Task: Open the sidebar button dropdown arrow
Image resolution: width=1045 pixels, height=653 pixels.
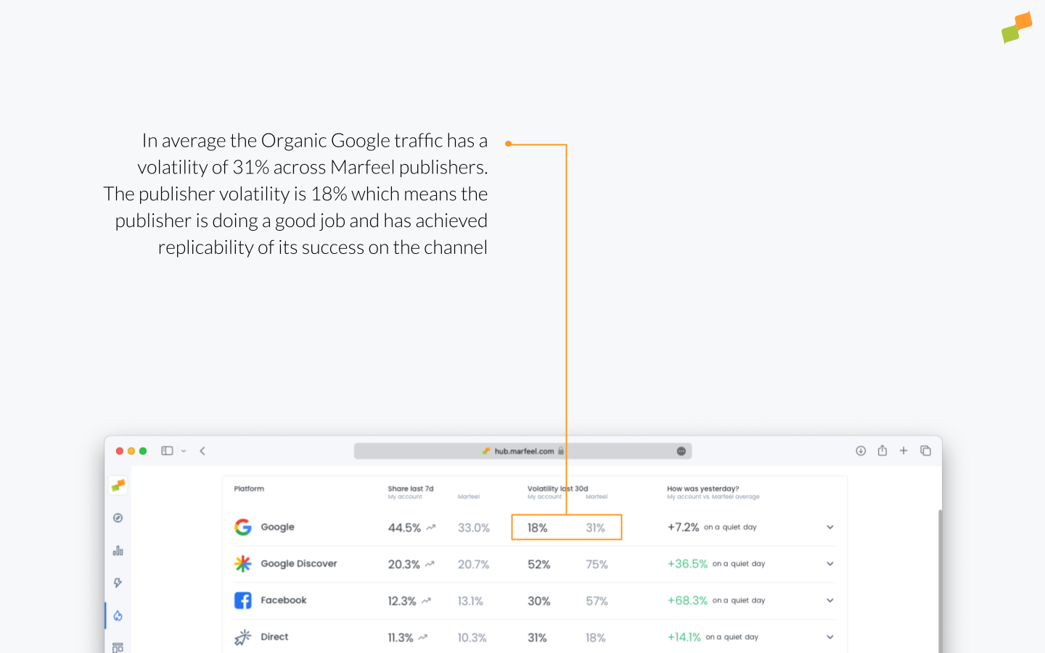Action: pyautogui.click(x=184, y=451)
